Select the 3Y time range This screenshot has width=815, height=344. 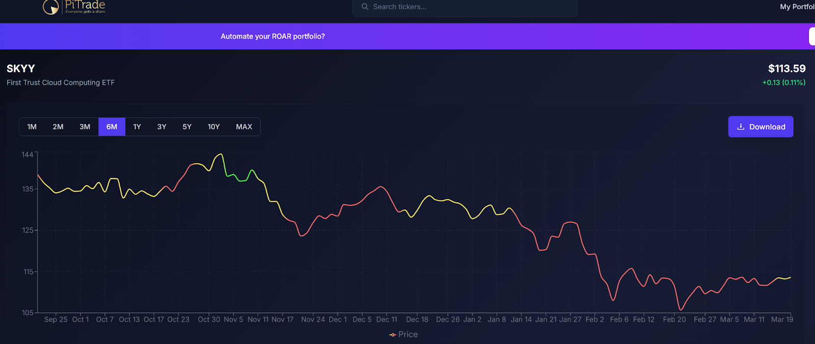coord(162,126)
